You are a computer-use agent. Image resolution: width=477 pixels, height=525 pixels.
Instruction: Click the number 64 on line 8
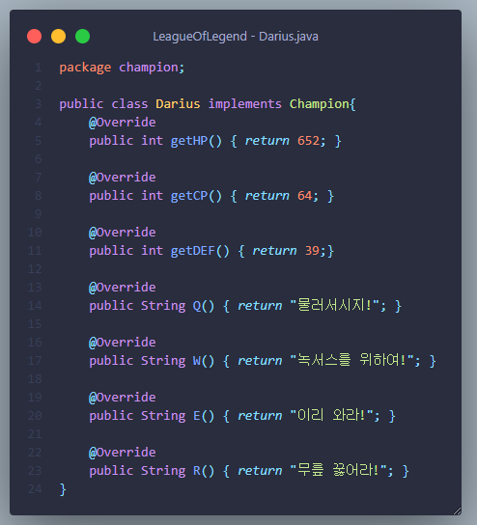coord(305,196)
